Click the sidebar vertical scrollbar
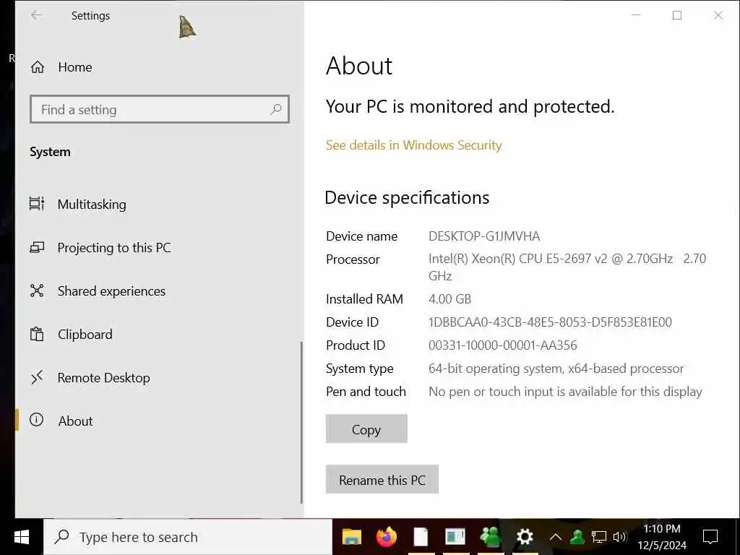The width and height of the screenshot is (740, 555). [x=301, y=422]
